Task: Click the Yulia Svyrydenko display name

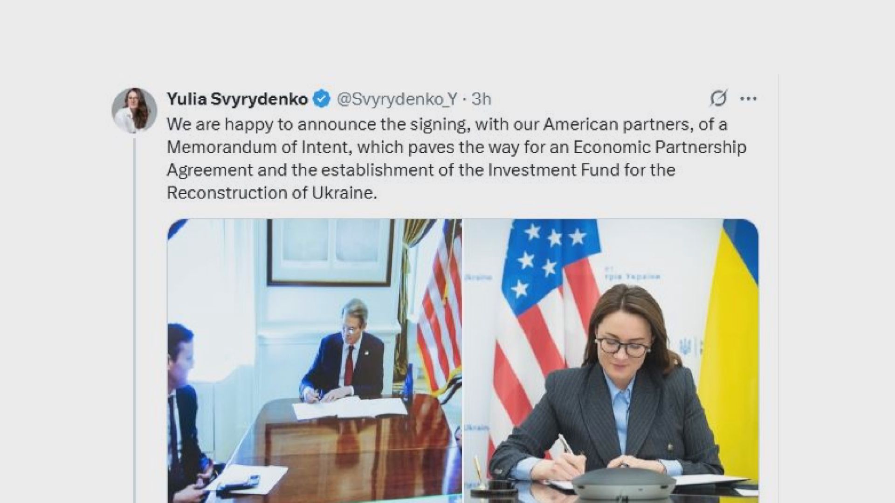Action: 237,99
